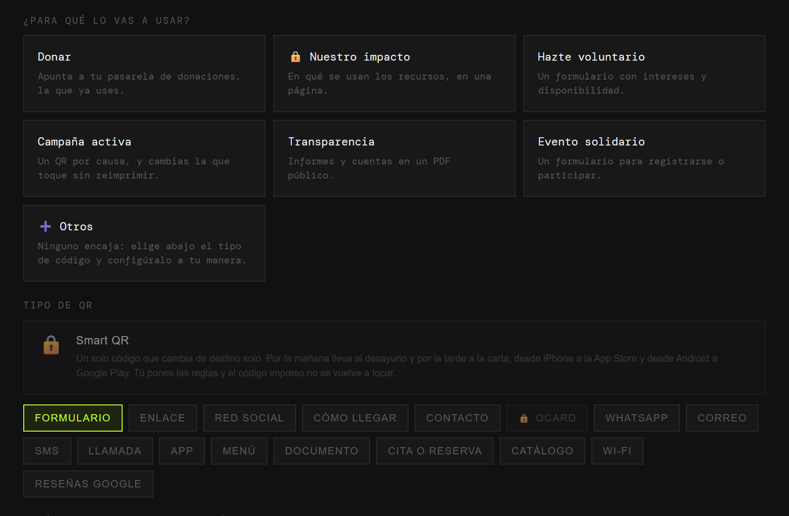Open the Otros option card
The width and height of the screenshot is (789, 516).
(144, 243)
